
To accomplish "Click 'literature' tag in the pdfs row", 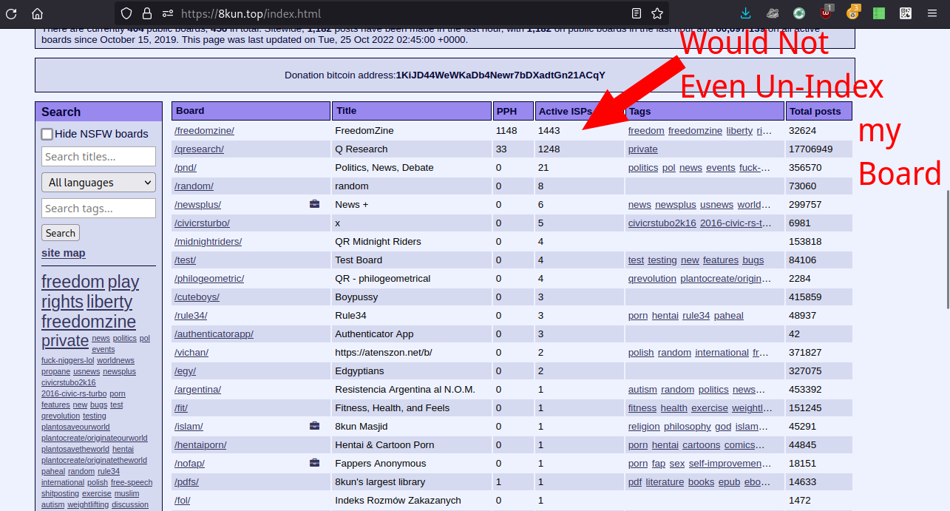I will click(665, 482).
